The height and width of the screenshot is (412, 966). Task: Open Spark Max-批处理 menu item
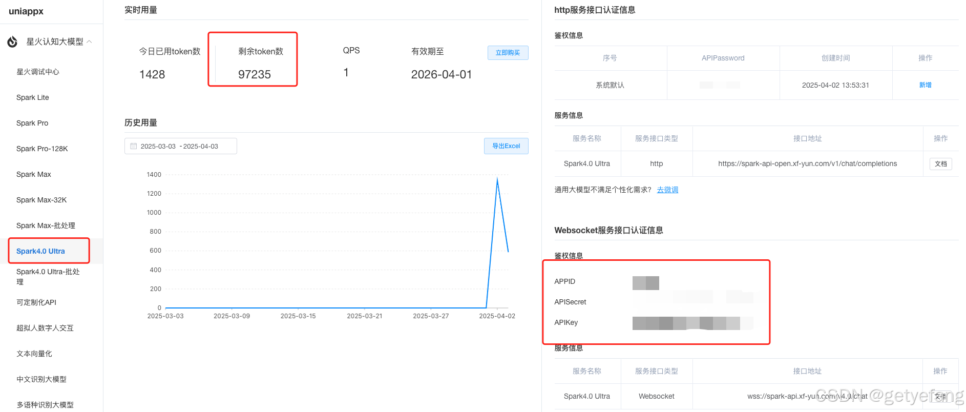(x=46, y=225)
